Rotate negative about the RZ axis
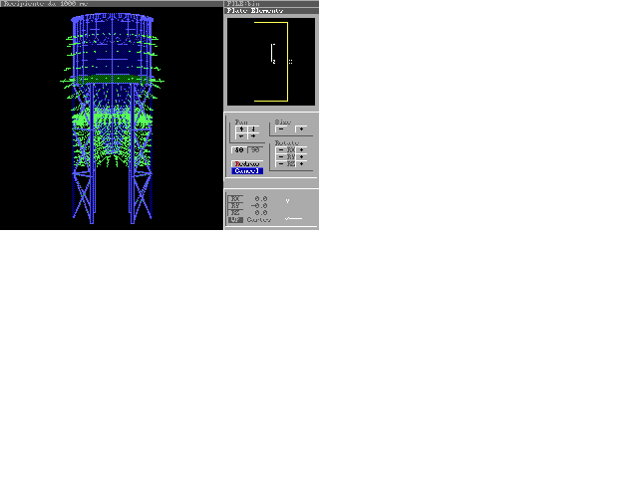This screenshot has width=638, height=478. (281, 163)
